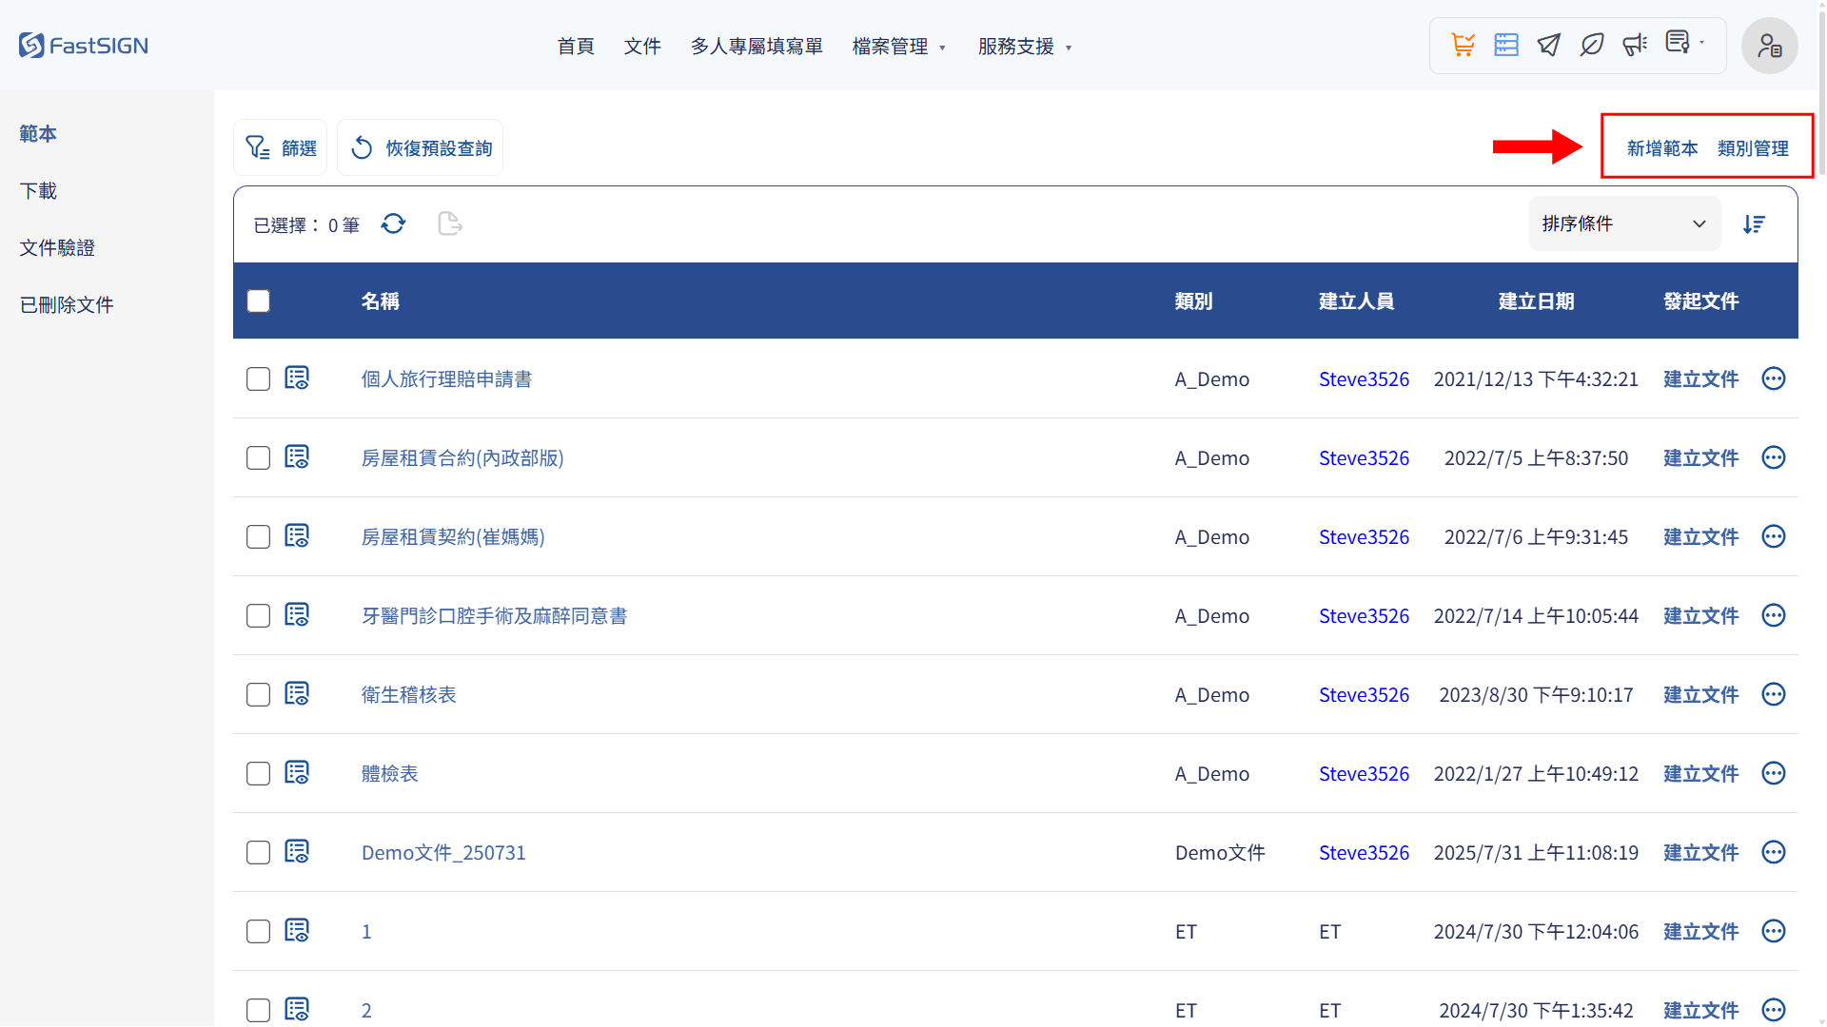
Task: Click 類別管理 link
Action: (x=1753, y=148)
